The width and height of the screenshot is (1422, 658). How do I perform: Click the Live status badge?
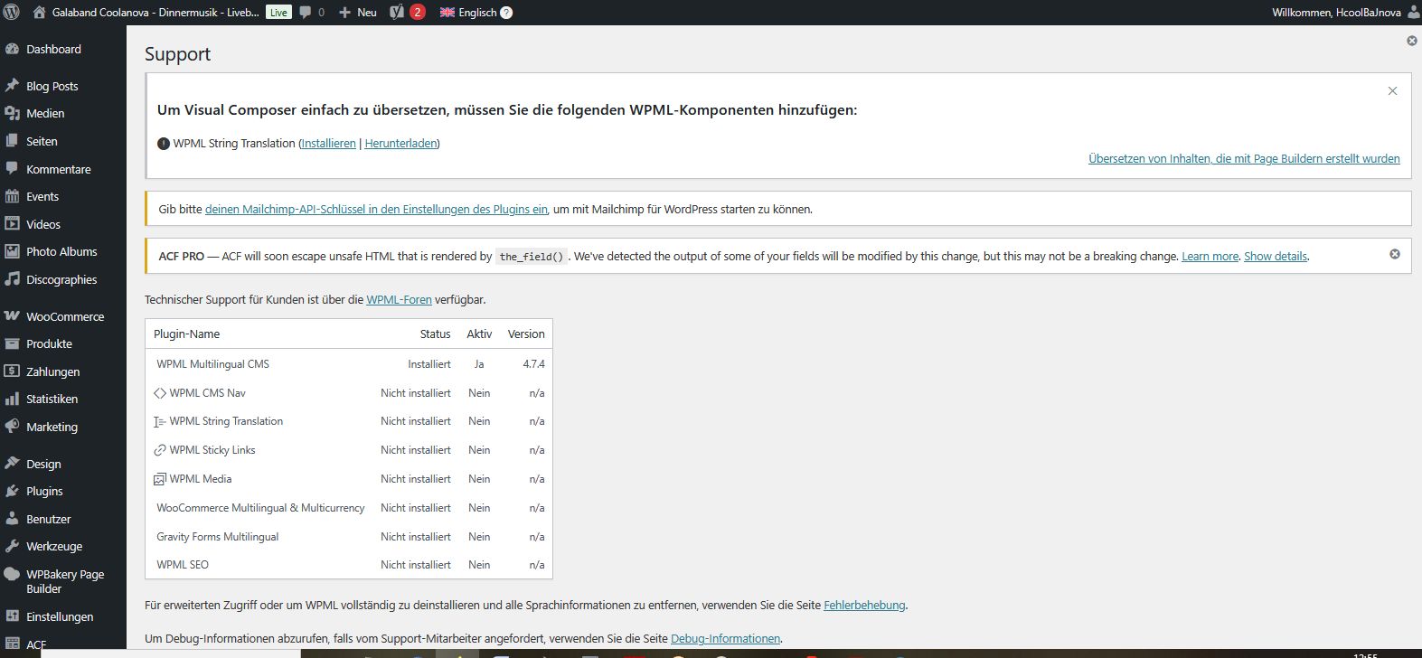pyautogui.click(x=278, y=13)
